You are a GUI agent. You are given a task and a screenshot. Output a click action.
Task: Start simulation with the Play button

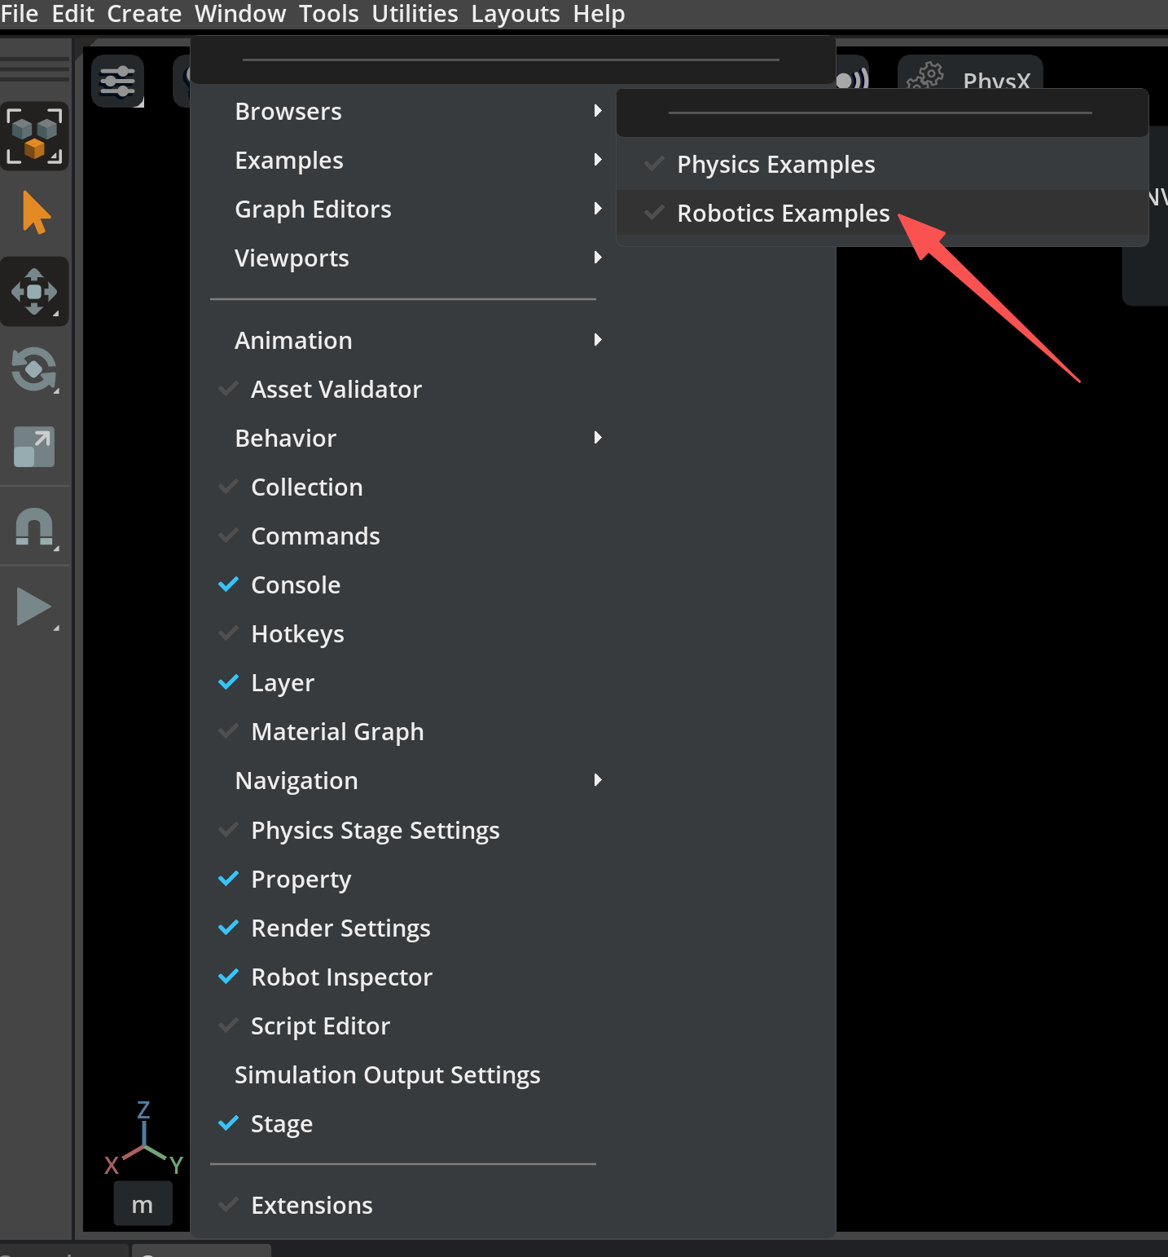[34, 607]
